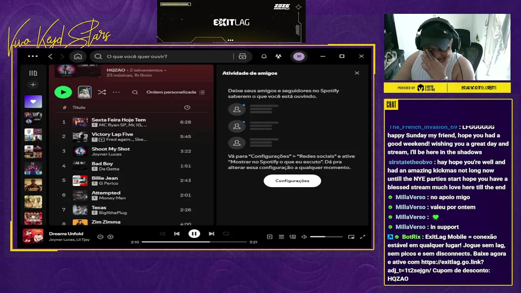This screenshot has width=521, height=293.
Task: Create a playlist with the plus button
Action: pyautogui.click(x=33, y=85)
